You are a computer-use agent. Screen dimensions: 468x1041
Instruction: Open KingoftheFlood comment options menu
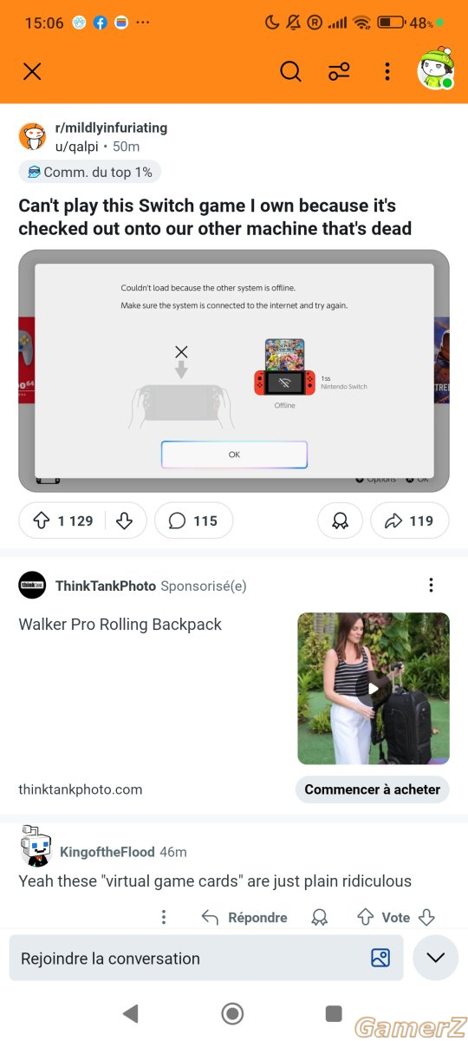(x=164, y=917)
